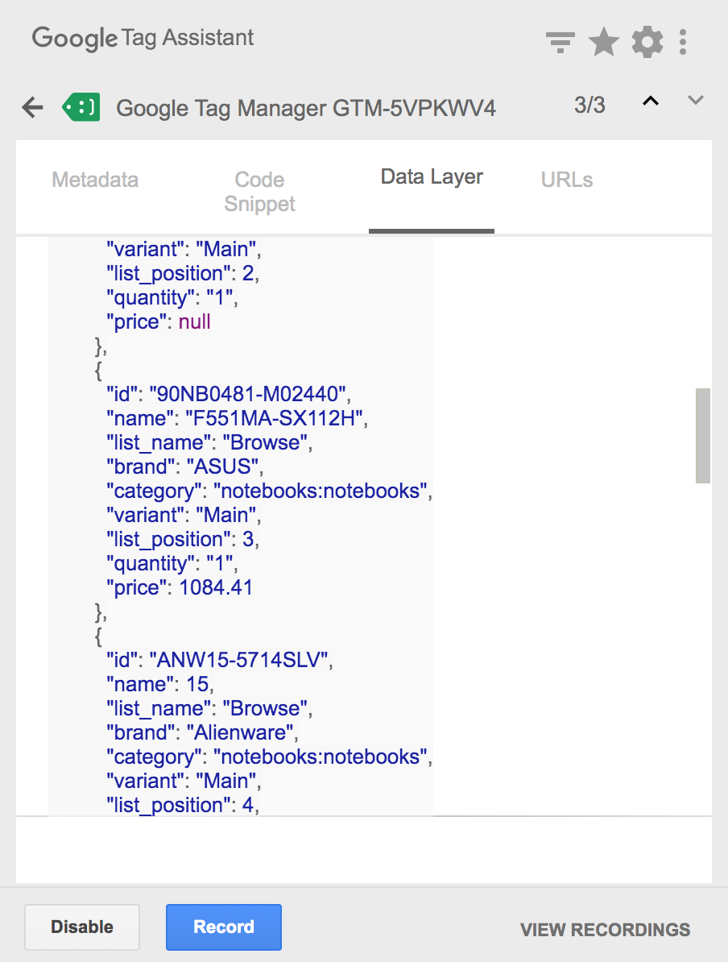The image size is (728, 962).
Task: Start recording with the Record button
Action: 224,927
